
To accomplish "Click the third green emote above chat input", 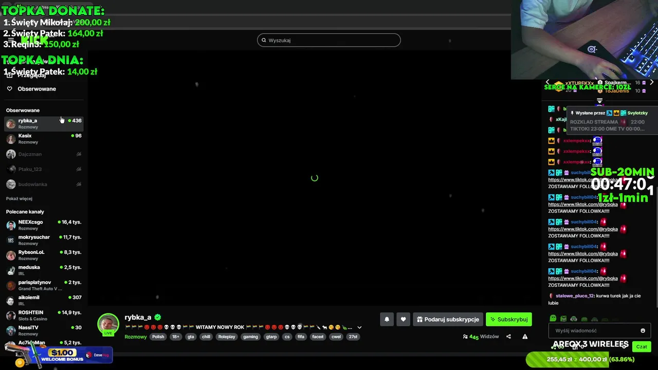I will (574, 319).
